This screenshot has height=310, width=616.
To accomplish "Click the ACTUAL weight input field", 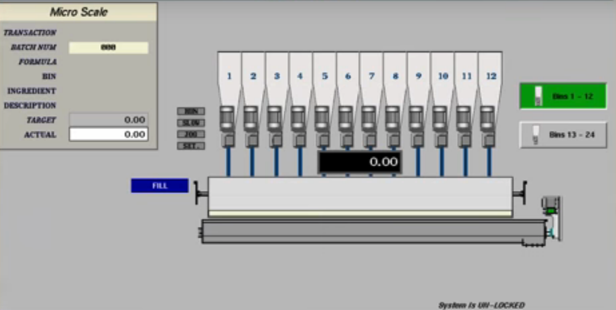I will click(x=108, y=134).
